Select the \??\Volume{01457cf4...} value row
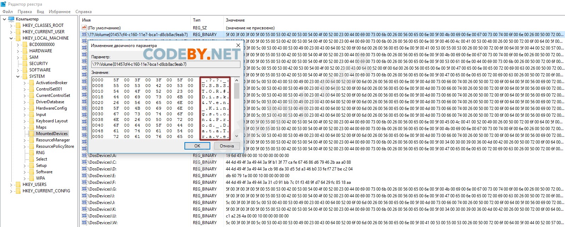This screenshot has height=227, width=565. (x=322, y=35)
